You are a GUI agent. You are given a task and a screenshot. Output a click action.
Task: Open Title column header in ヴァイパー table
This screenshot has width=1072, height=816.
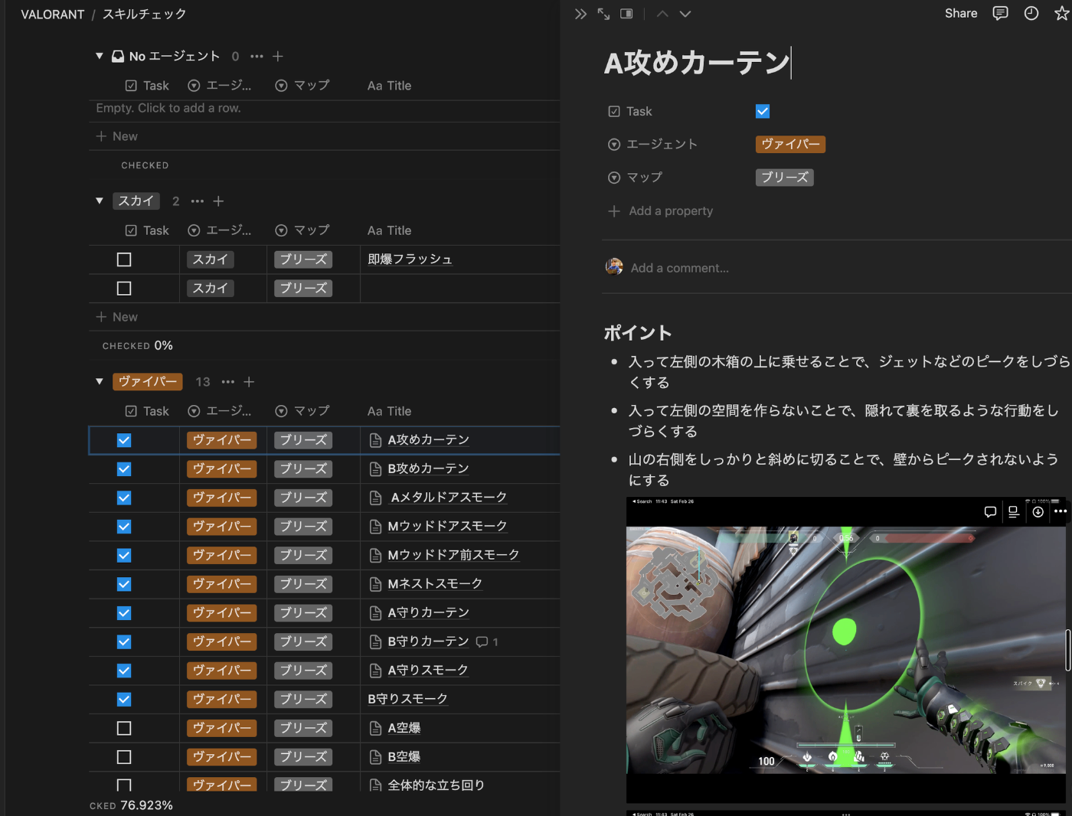pos(390,412)
